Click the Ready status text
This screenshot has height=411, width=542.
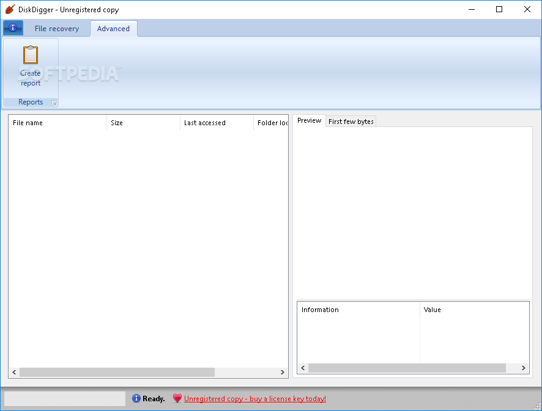pyautogui.click(x=154, y=399)
